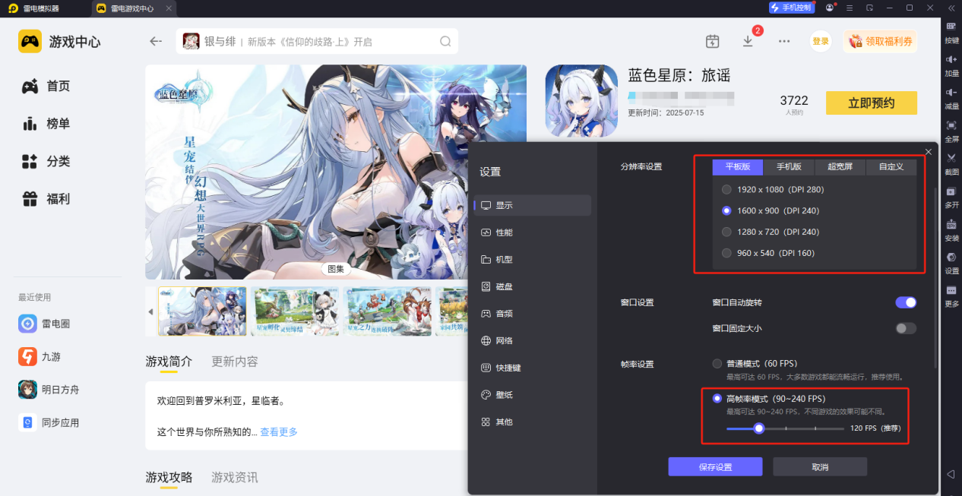962x496 pixels.
Task: Open downloads with badge 2
Action: (x=748, y=41)
